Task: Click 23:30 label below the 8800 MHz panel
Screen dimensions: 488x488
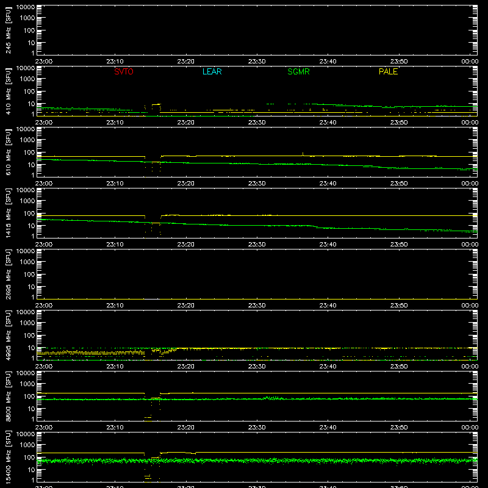Action: (x=257, y=428)
